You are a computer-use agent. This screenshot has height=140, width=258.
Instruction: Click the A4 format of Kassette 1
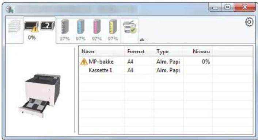130,70
